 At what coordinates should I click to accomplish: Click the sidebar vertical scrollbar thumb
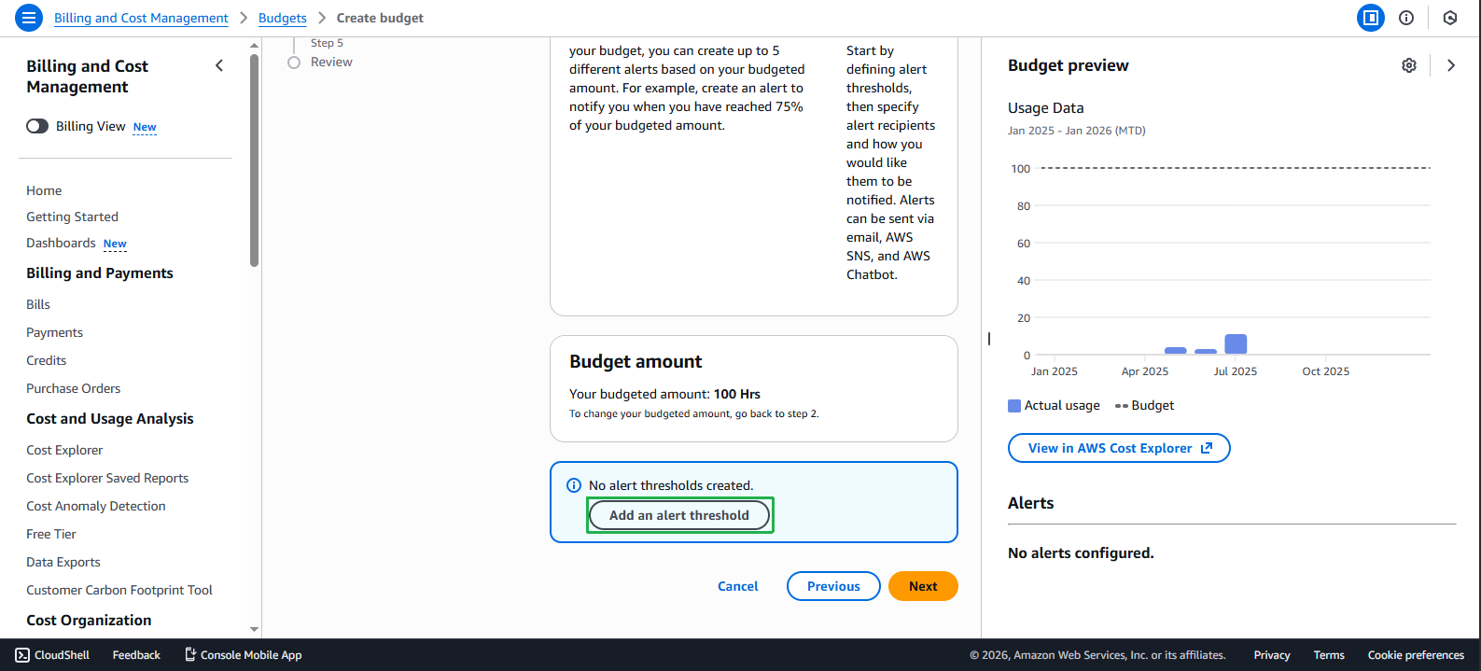tap(254, 161)
